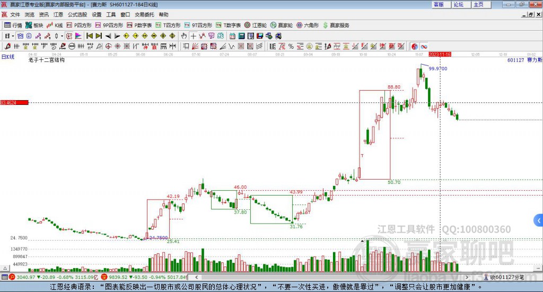Toggle the crosshair cursor tool
The image size is (543, 292).
[193, 36]
